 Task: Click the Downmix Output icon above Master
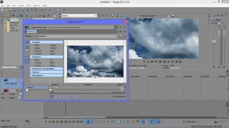(x=218, y=15)
